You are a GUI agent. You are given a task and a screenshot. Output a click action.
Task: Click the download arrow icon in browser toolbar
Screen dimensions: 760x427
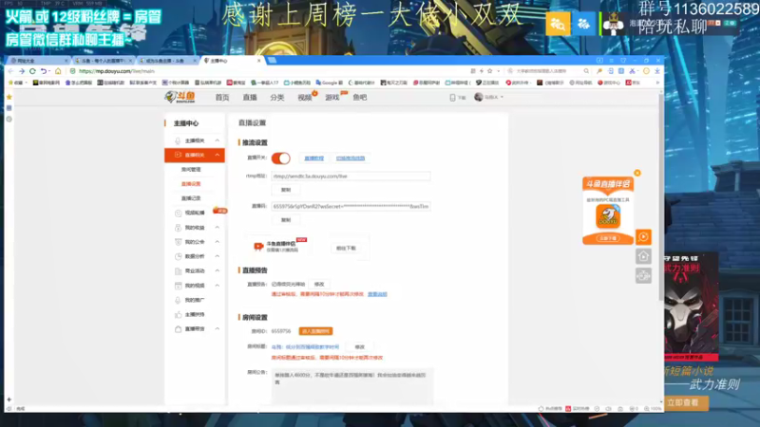click(x=656, y=71)
